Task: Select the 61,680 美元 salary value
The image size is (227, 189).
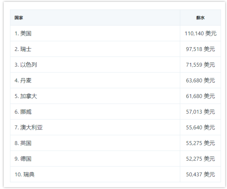Action: pos(200,96)
